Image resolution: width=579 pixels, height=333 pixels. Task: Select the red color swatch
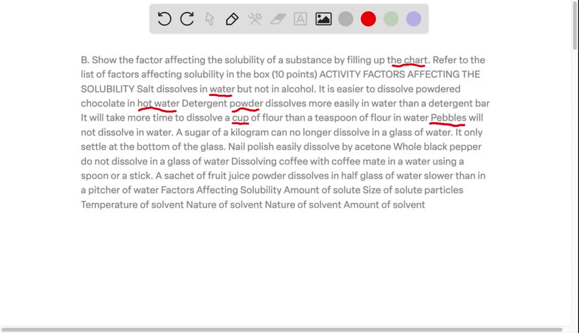pos(368,19)
